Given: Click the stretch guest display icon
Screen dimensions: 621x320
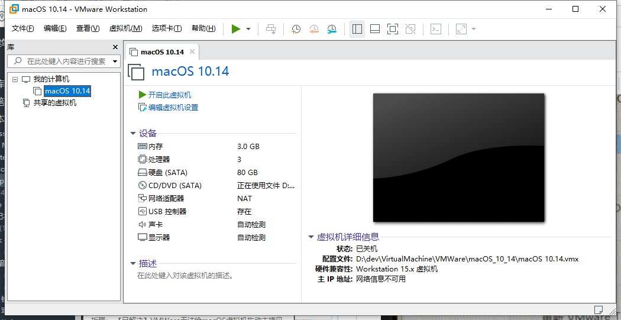Looking at the screenshot, I should point(461,29).
